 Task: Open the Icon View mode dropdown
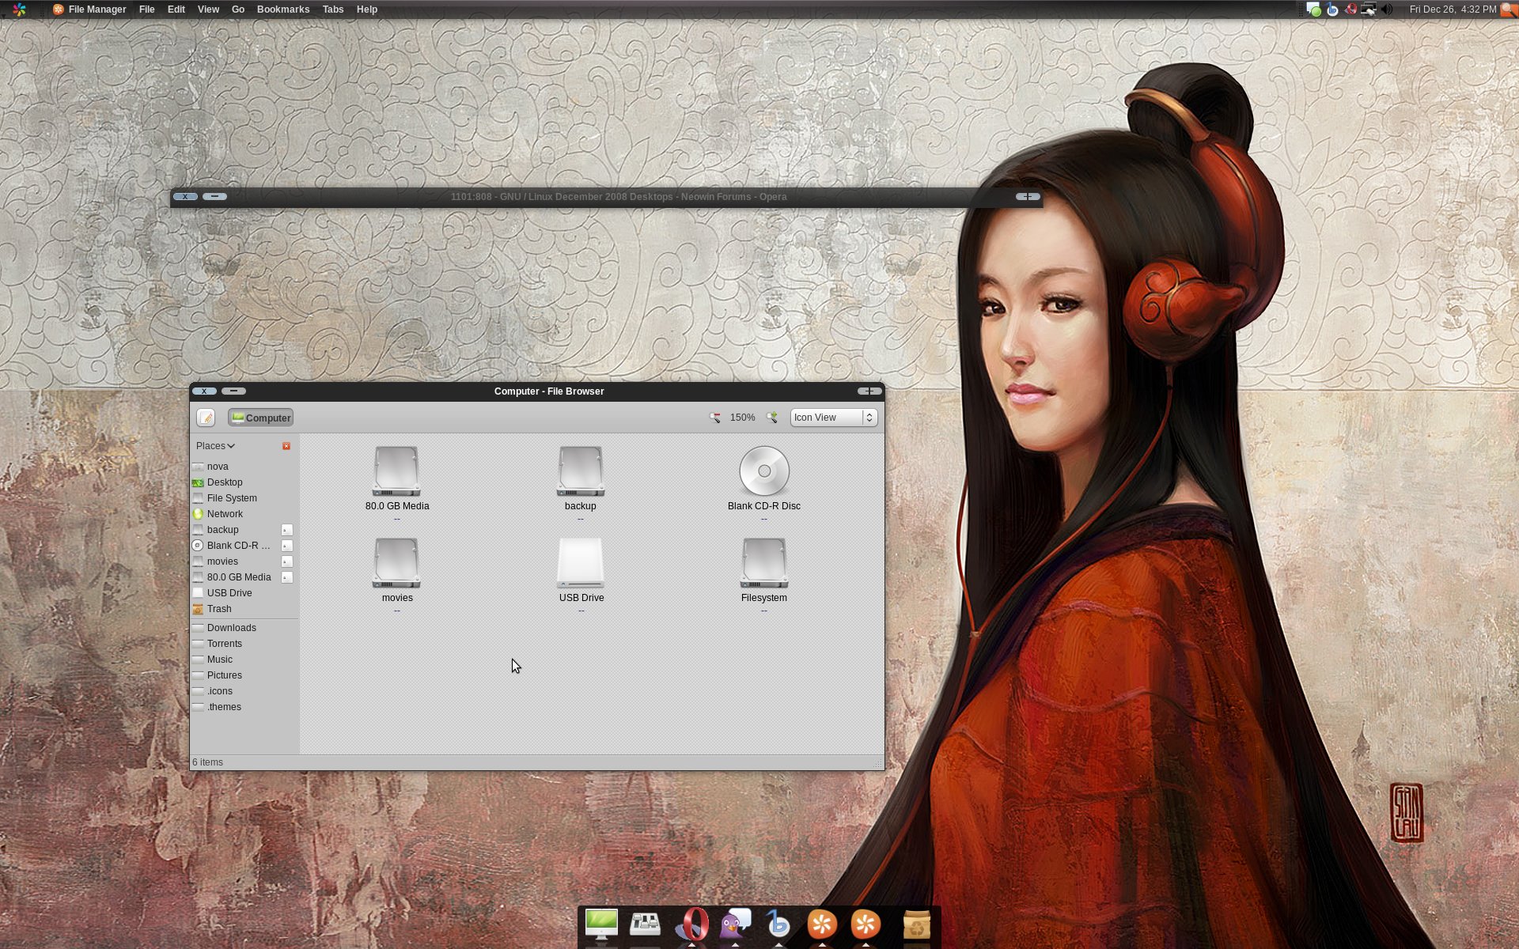click(x=833, y=418)
